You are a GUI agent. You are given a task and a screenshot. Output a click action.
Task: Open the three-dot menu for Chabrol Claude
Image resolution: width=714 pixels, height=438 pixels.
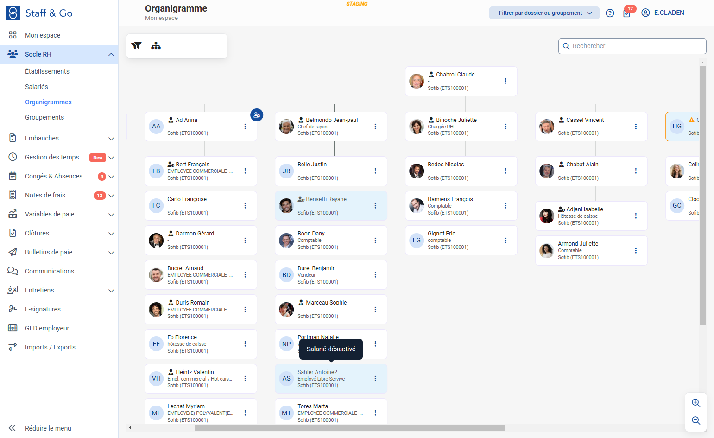pos(505,81)
